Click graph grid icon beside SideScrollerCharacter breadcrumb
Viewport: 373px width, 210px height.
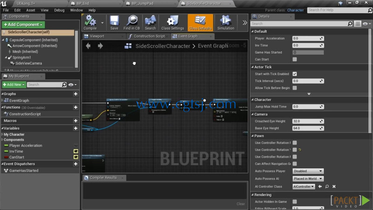[128, 46]
